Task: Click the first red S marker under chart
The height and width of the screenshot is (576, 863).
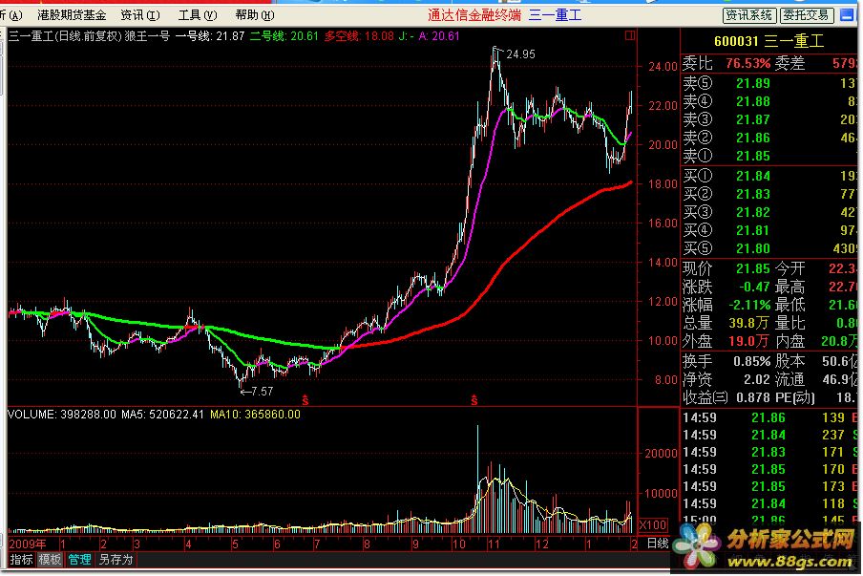Action: coord(305,400)
